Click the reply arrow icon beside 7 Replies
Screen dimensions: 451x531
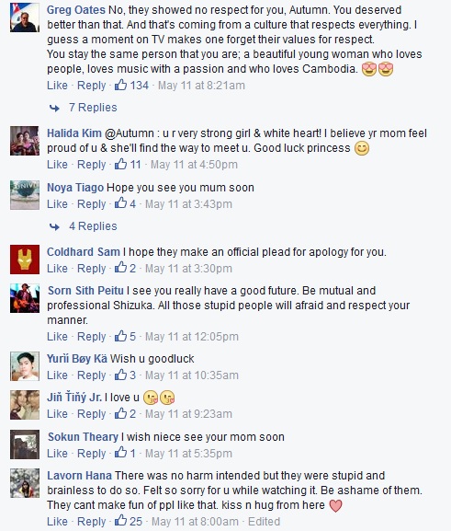click(54, 108)
